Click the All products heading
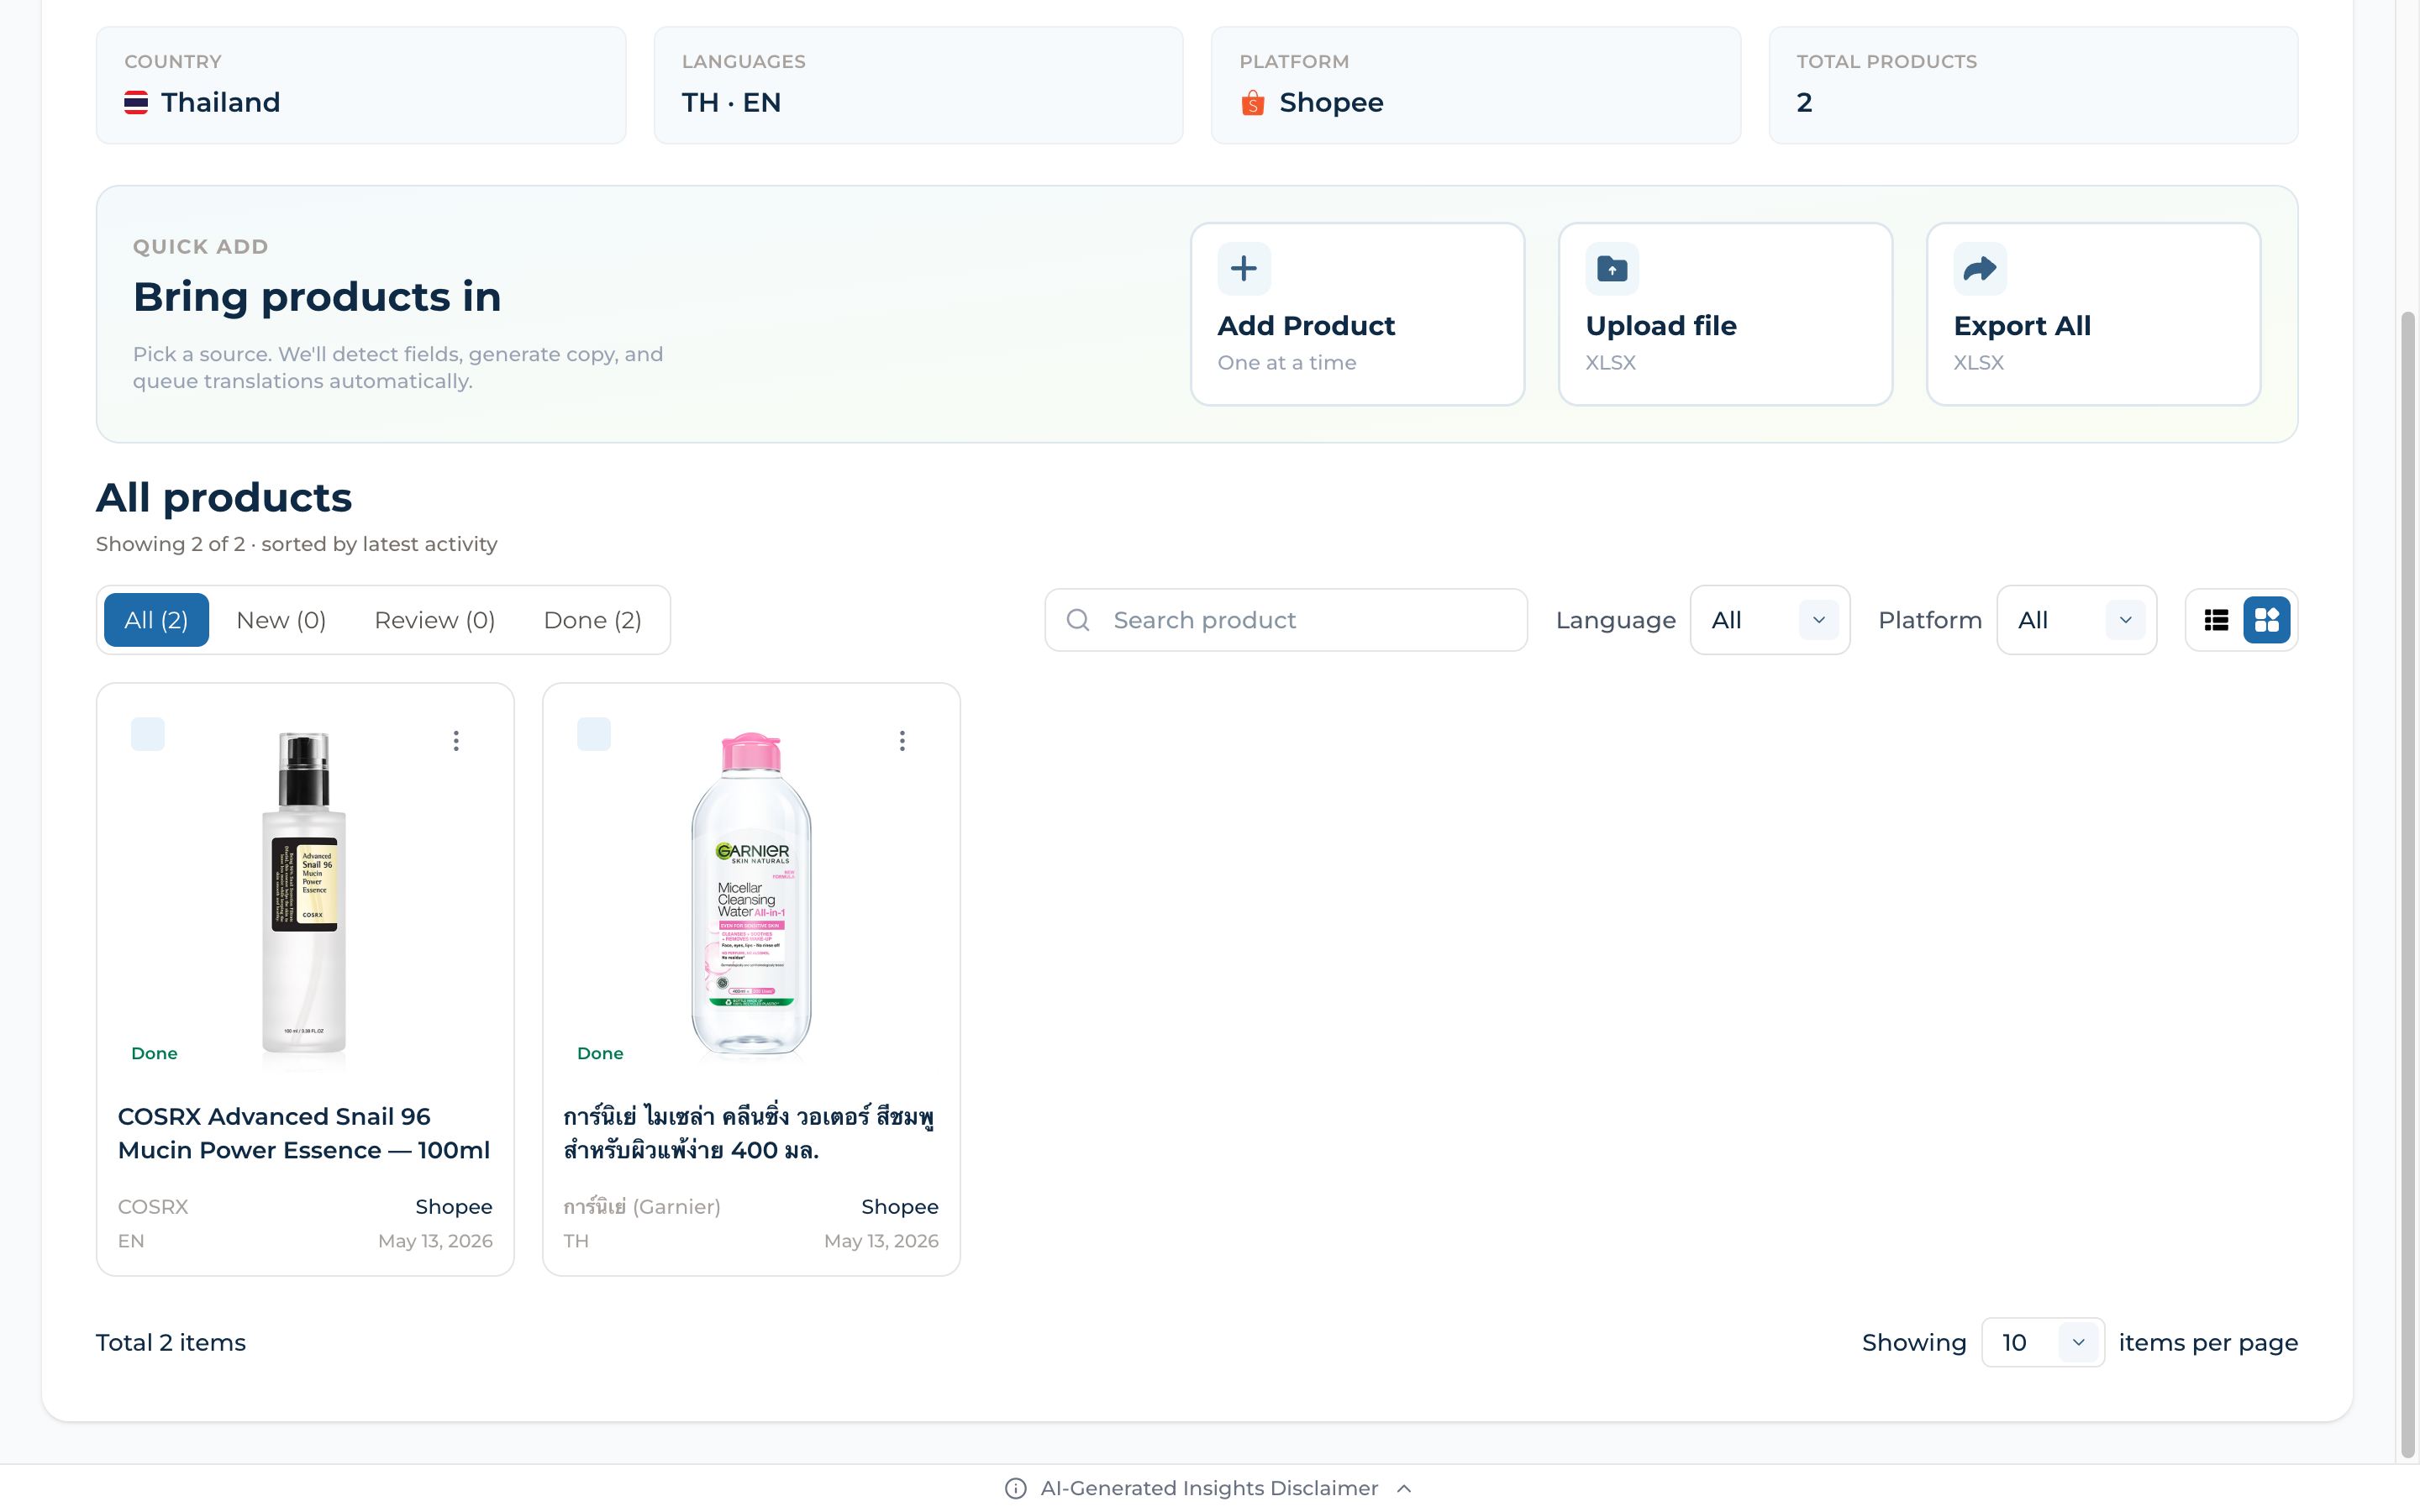This screenshot has width=2420, height=1512. 224,497
